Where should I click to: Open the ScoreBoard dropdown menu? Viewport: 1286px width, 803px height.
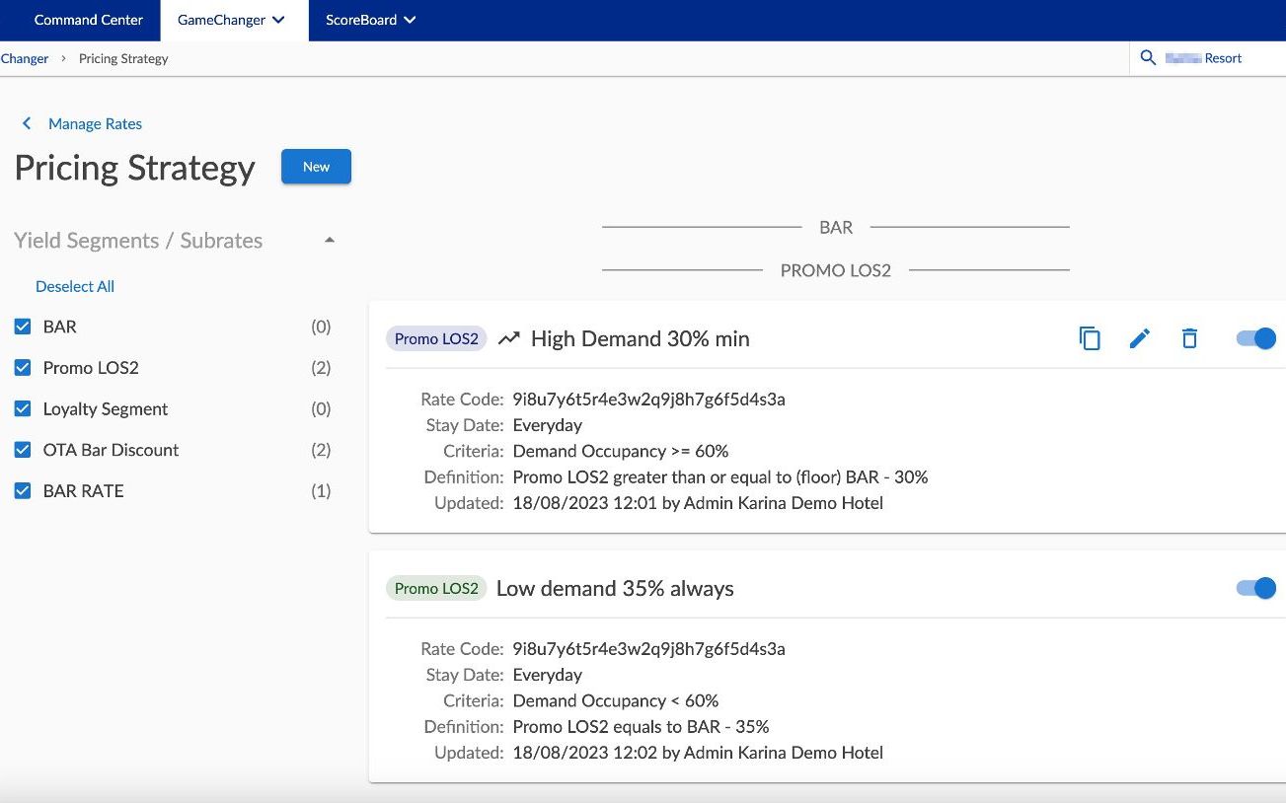[x=371, y=20]
